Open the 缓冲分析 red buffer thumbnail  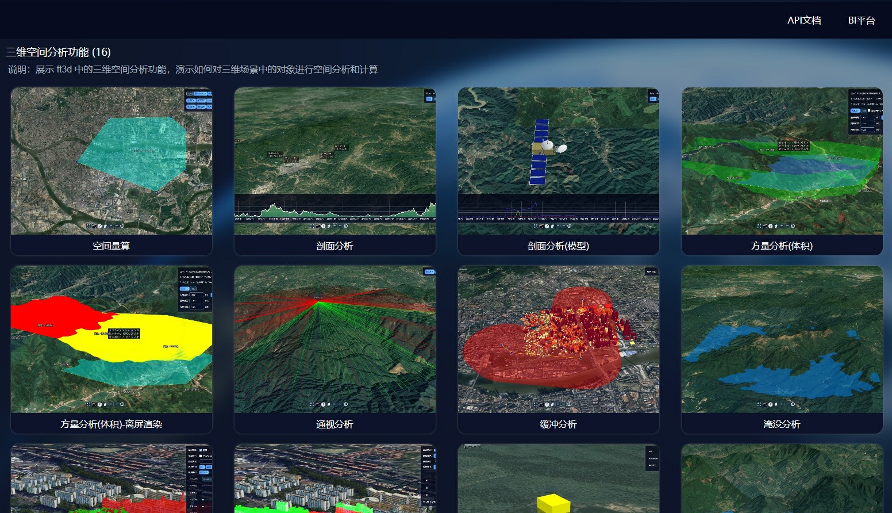click(x=558, y=339)
